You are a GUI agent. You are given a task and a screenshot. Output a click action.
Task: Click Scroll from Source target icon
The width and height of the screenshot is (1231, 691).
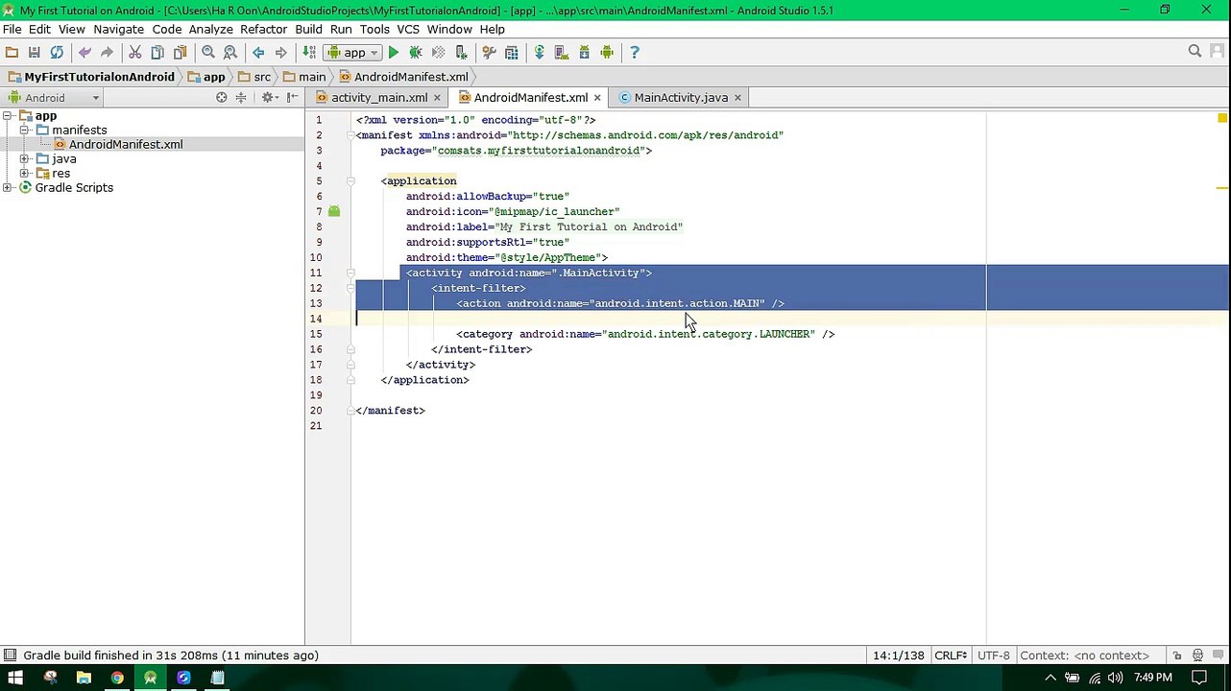pos(222,98)
